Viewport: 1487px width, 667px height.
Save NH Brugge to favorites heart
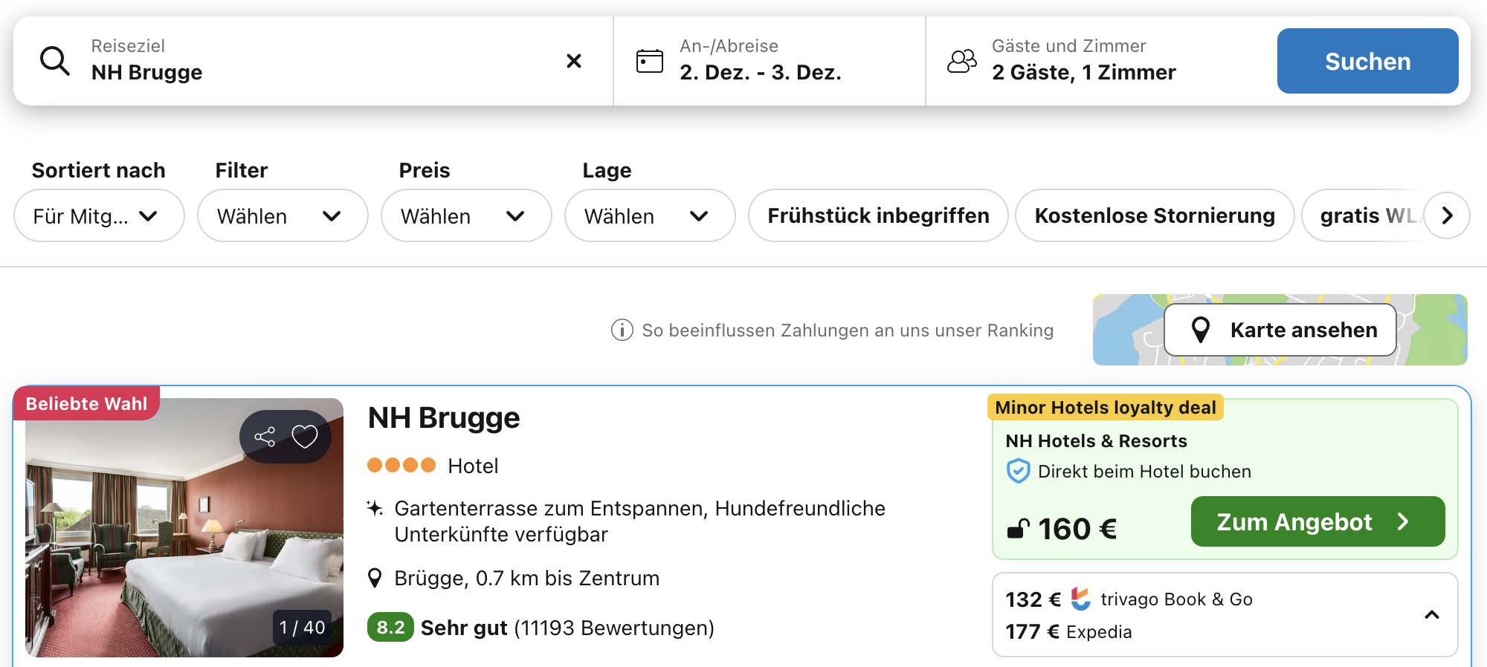[305, 437]
